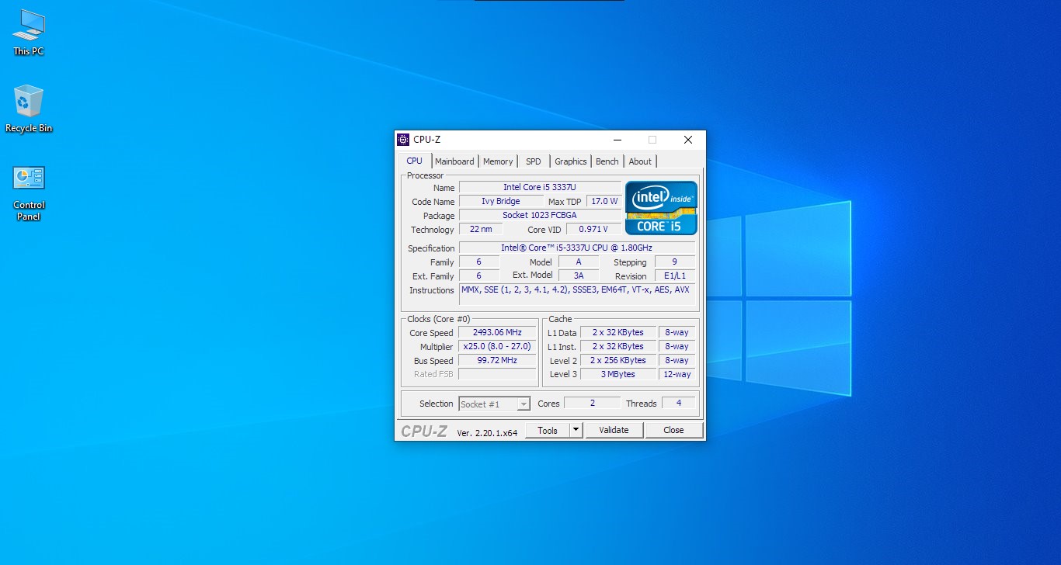Click the CPU-Z title bar icon
Image resolution: width=1061 pixels, height=565 pixels.
pos(403,140)
